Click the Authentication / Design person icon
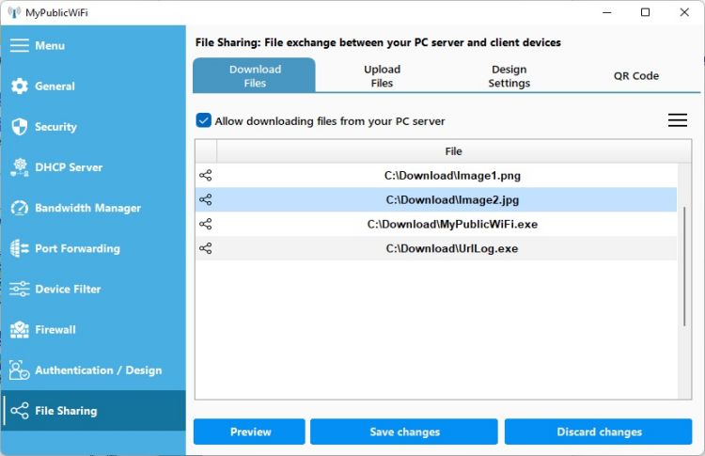The image size is (705, 456). tap(20, 370)
